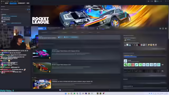169x95 pixels.
Task: Open the first avatar in friends-who-play row
Action: pos(125,45)
